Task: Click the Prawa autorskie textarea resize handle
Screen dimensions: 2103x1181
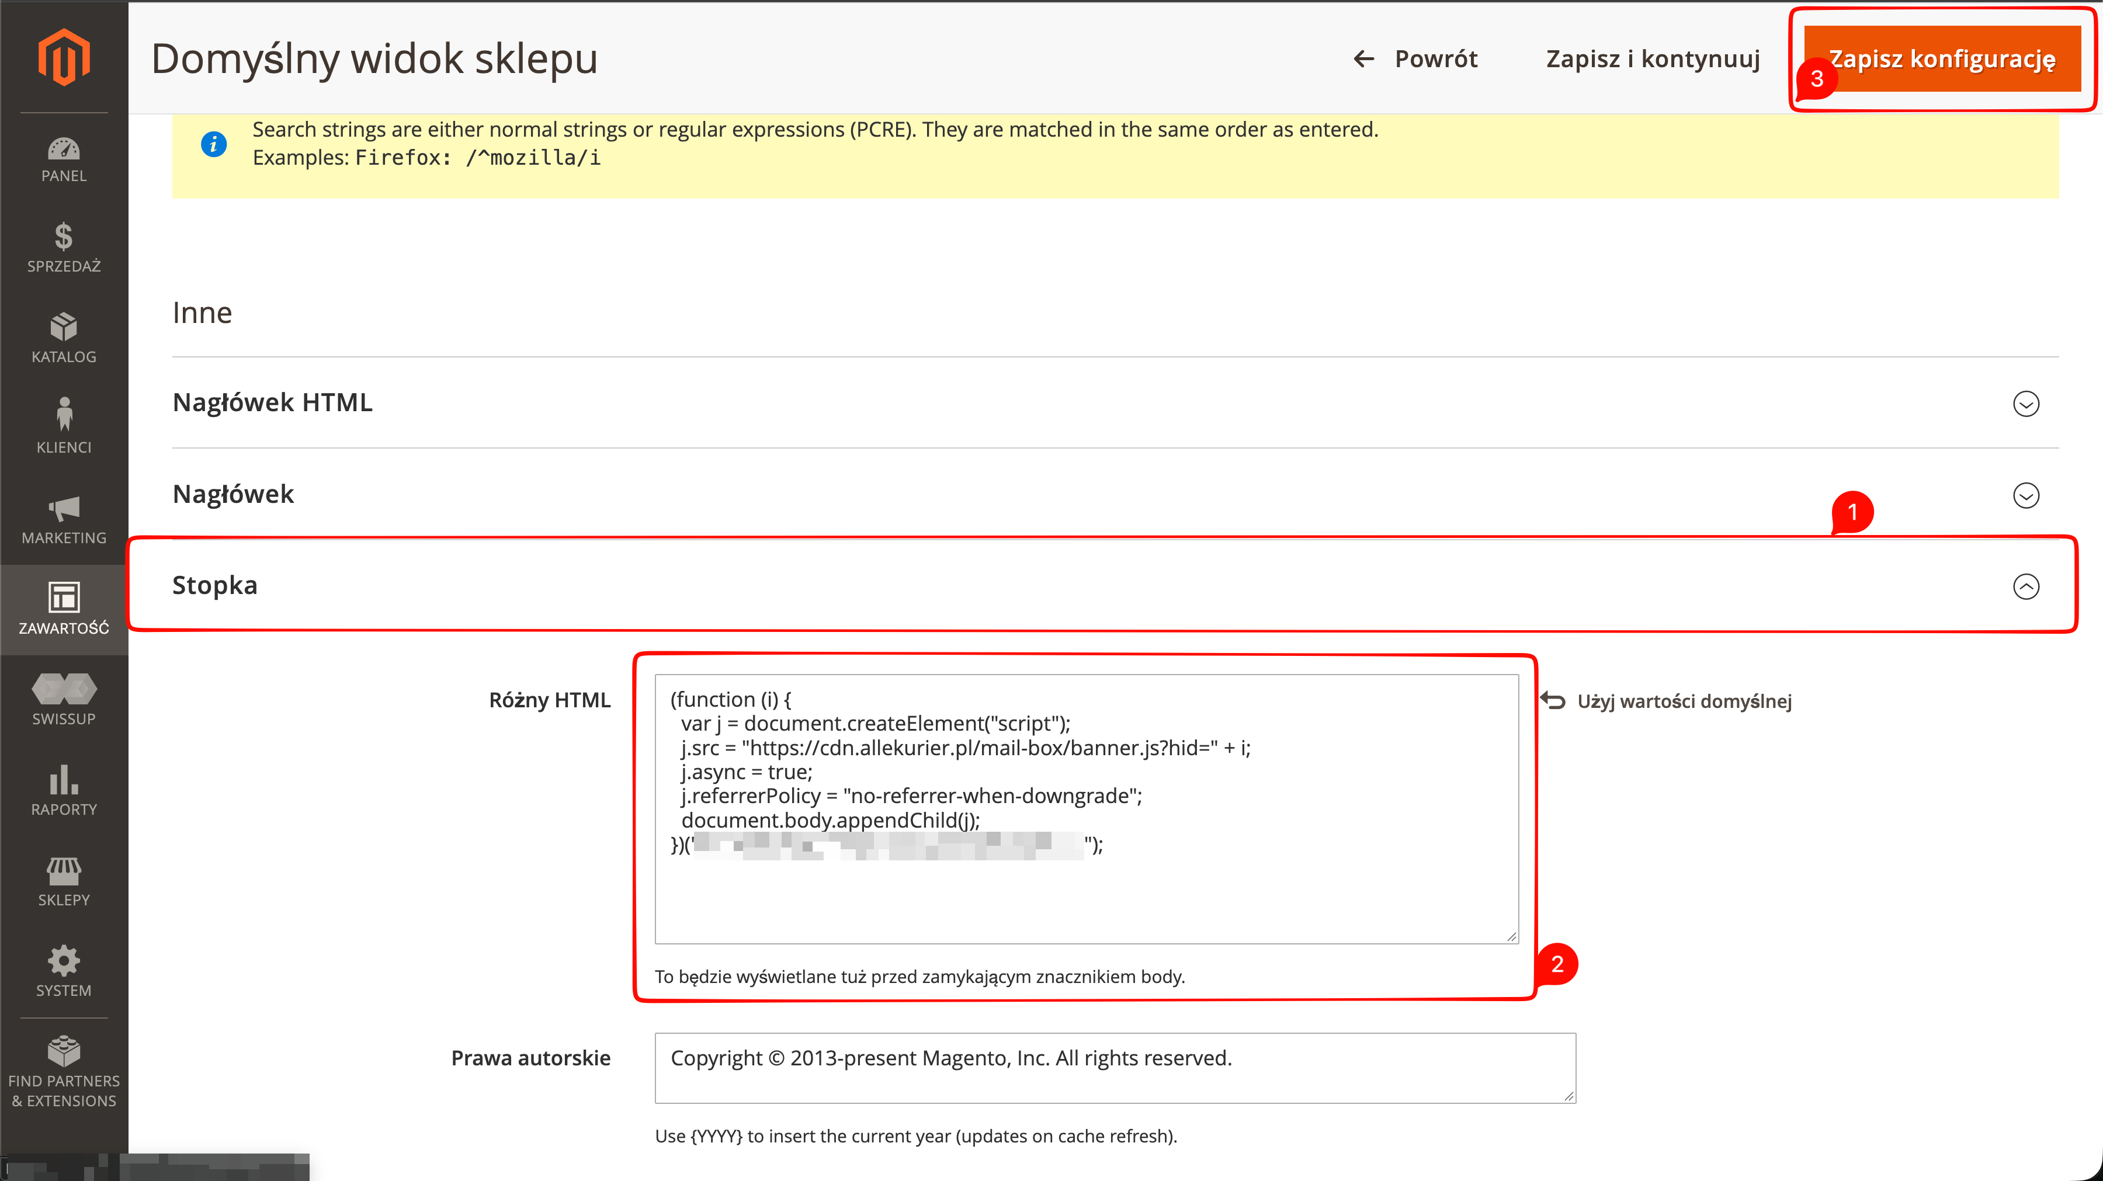Action: click(x=1568, y=1095)
